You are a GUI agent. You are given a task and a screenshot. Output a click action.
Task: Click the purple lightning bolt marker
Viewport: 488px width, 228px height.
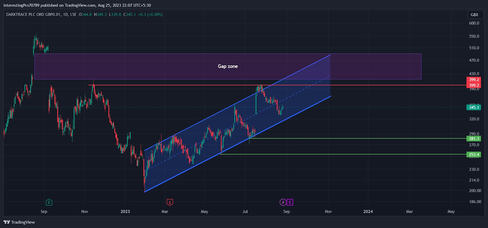coord(283,202)
